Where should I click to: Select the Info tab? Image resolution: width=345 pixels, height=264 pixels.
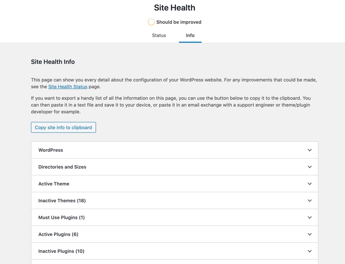pos(190,36)
